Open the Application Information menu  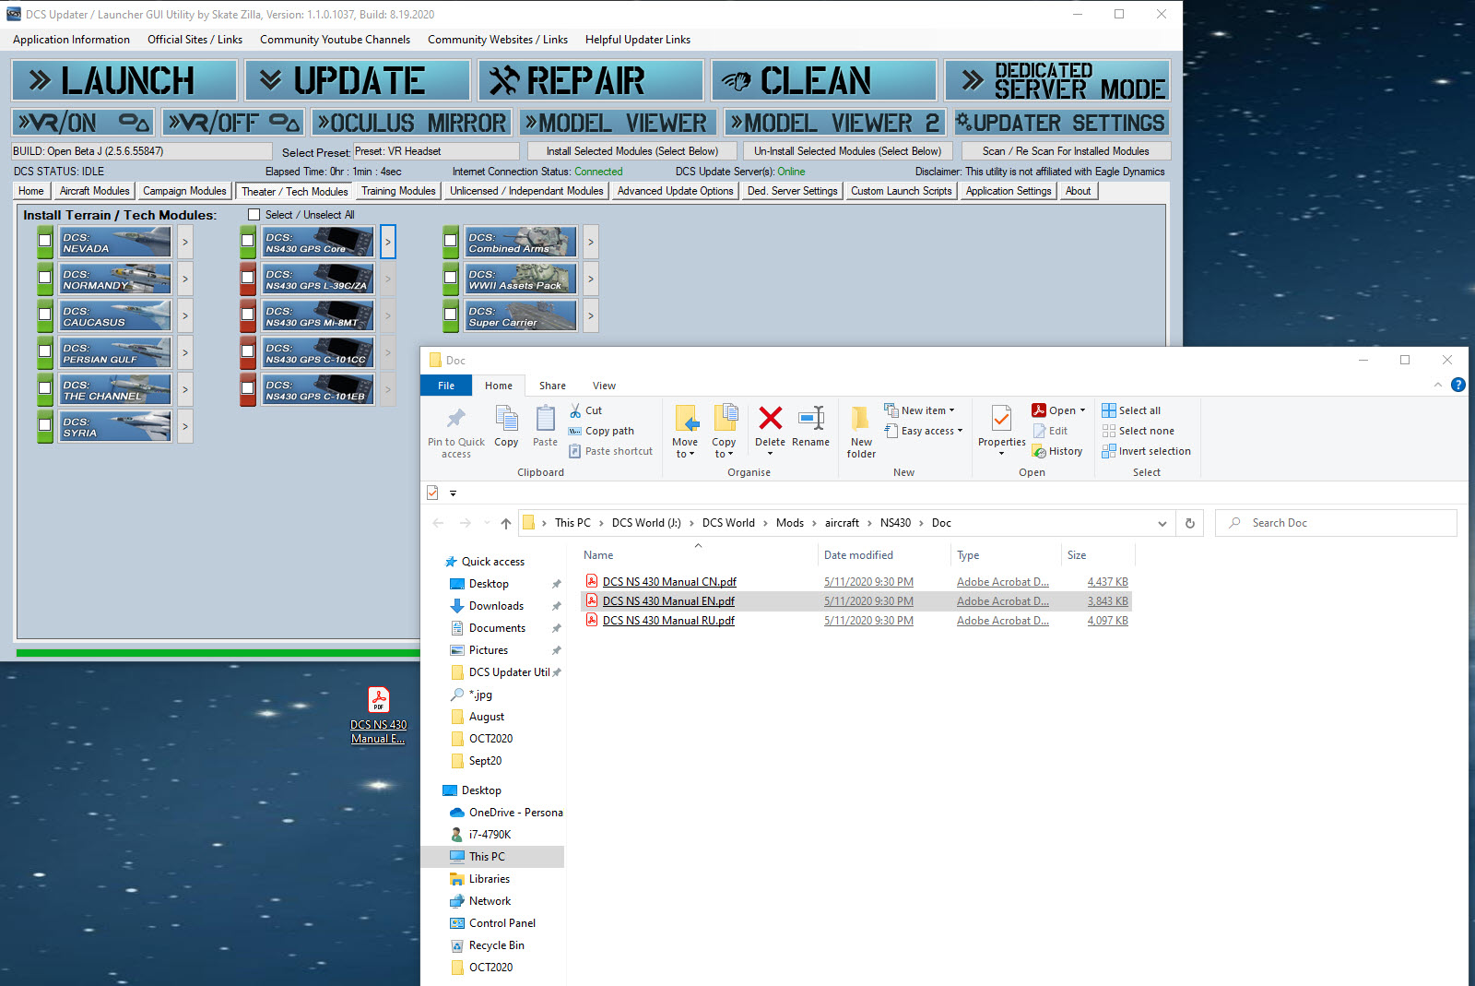tap(71, 40)
